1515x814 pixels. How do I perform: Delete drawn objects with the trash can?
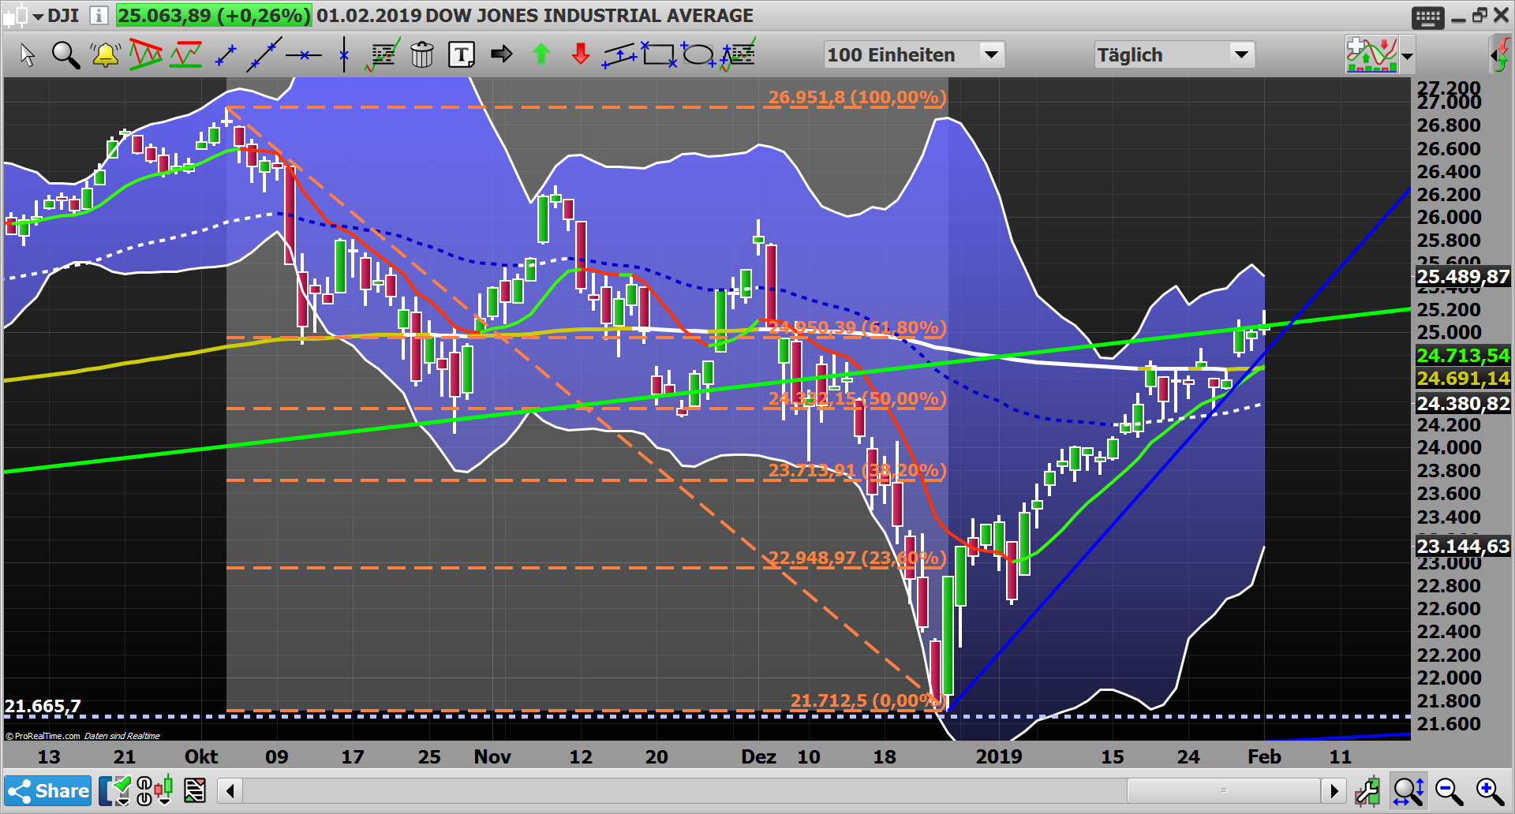[x=422, y=54]
